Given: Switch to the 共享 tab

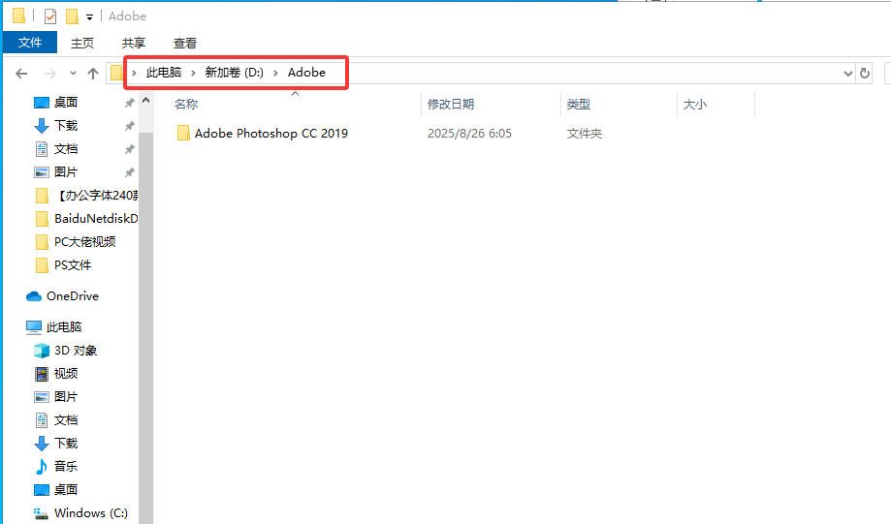Looking at the screenshot, I should click(x=134, y=44).
